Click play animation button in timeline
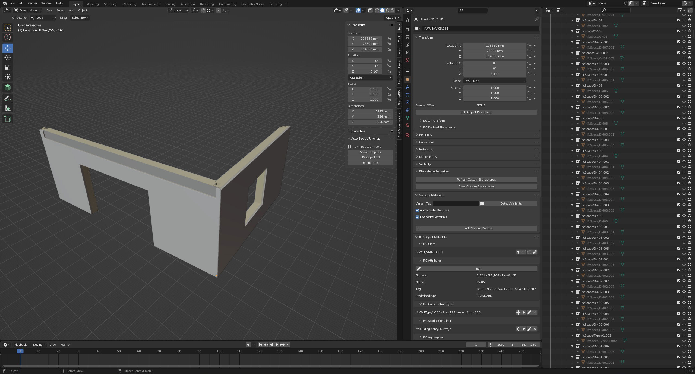 (277, 345)
